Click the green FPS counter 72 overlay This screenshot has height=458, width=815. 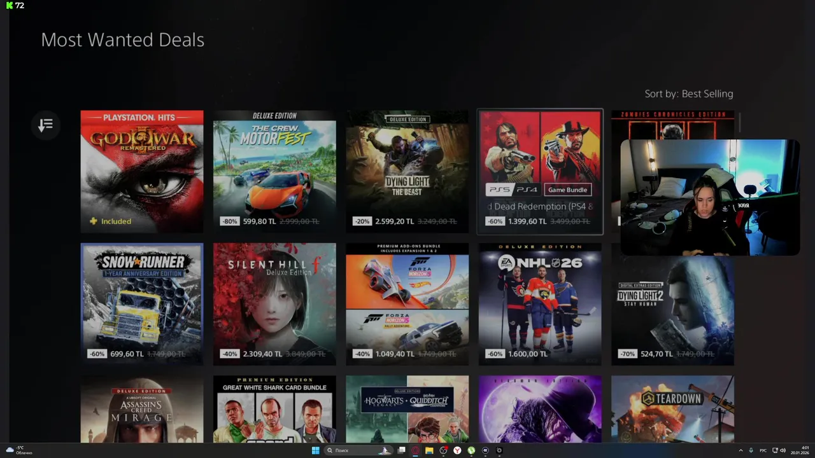pos(15,5)
